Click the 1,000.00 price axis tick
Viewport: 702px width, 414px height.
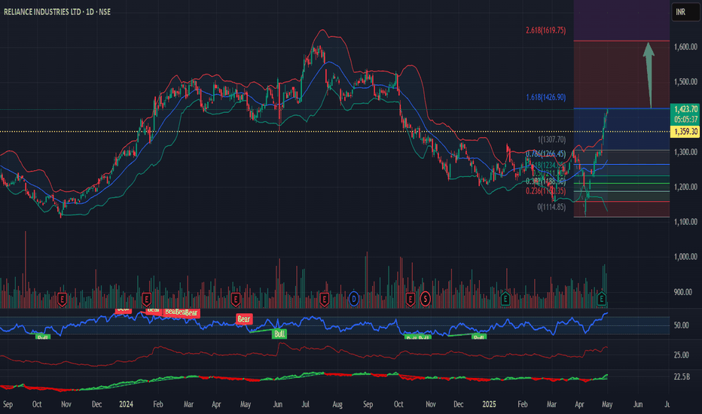[x=685, y=257]
